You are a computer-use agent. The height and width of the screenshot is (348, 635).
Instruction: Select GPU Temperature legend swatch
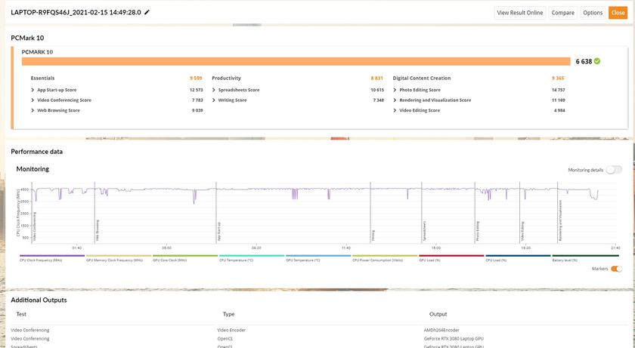click(x=317, y=256)
